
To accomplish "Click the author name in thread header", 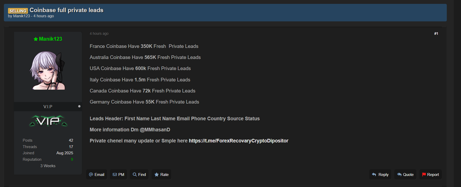I will 21,16.
